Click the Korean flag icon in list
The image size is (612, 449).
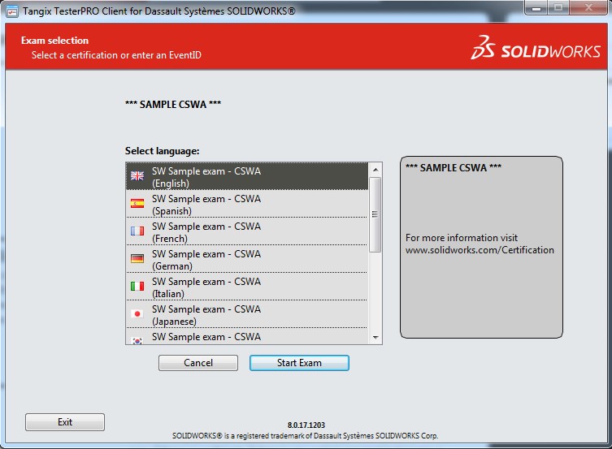point(137,341)
